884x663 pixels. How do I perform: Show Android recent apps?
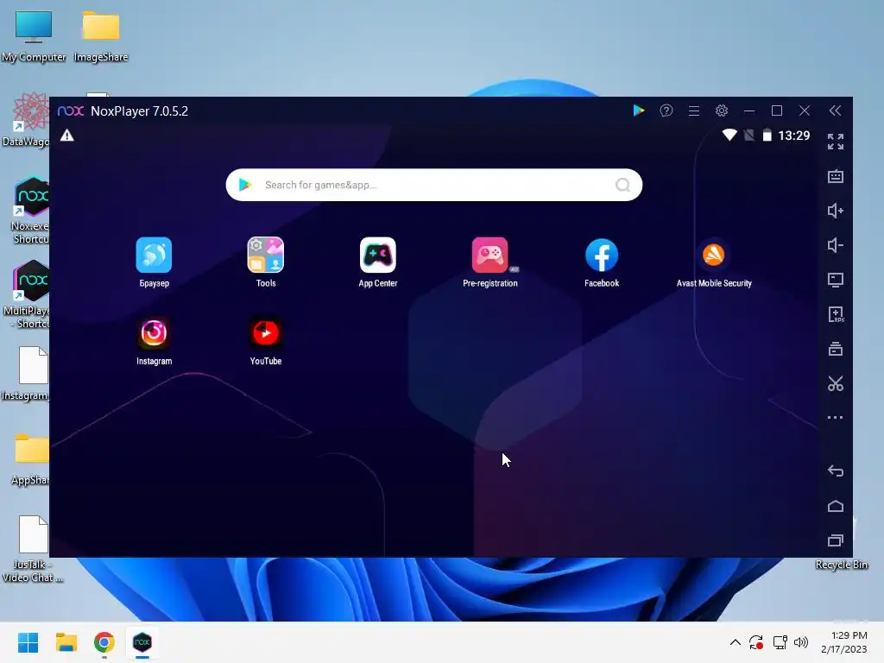(x=836, y=540)
